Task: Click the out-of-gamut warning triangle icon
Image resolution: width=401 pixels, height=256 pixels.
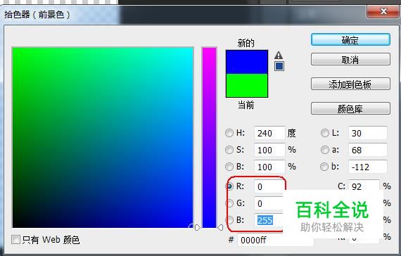Action: (279, 56)
